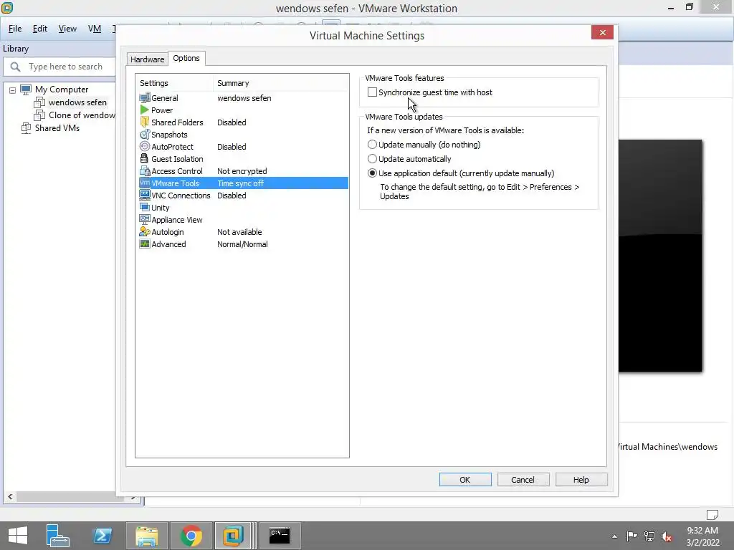The image size is (734, 550).
Task: Open Server Manager from the taskbar
Action: (x=57, y=535)
